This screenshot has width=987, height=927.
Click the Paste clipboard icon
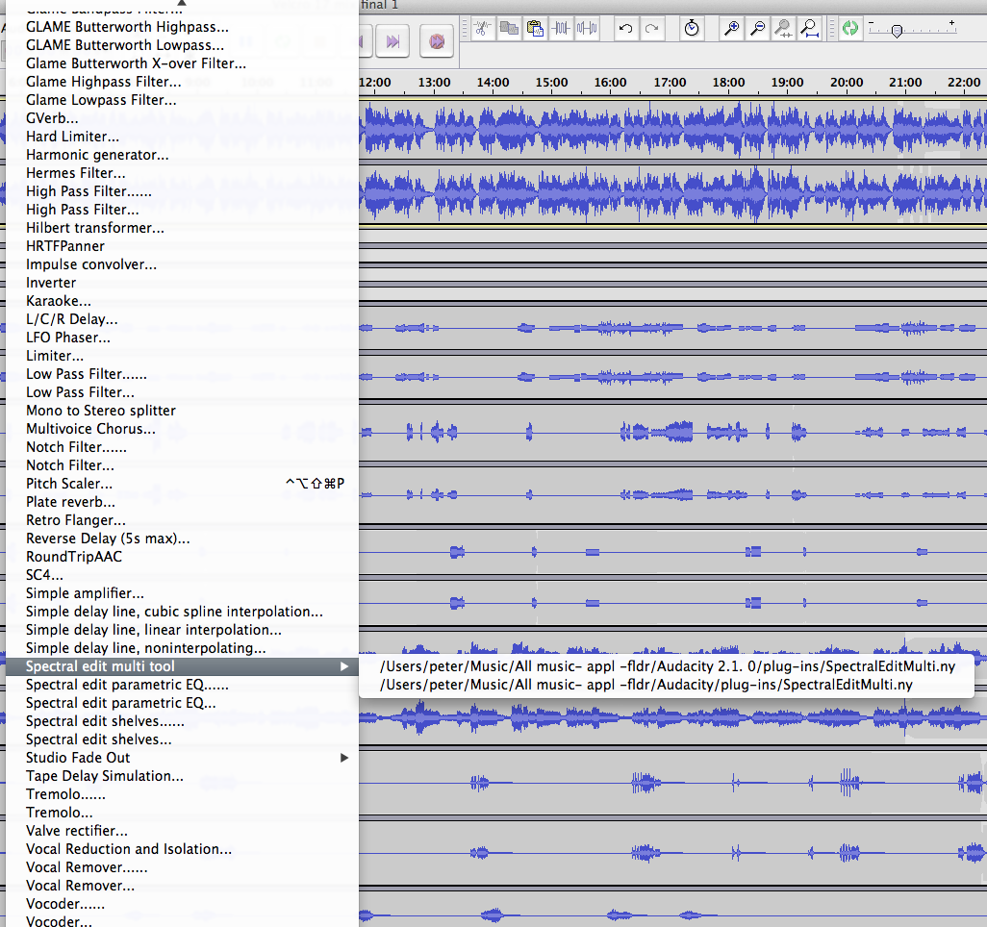pos(535,28)
